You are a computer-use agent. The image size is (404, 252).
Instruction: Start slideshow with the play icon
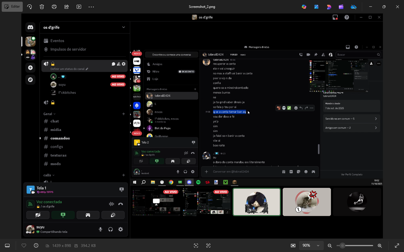tap(79, 7)
